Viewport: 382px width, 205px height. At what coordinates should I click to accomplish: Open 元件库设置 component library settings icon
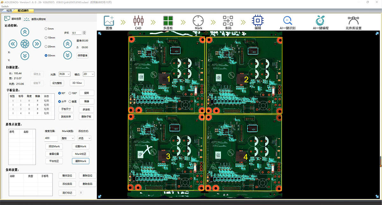[353, 21]
